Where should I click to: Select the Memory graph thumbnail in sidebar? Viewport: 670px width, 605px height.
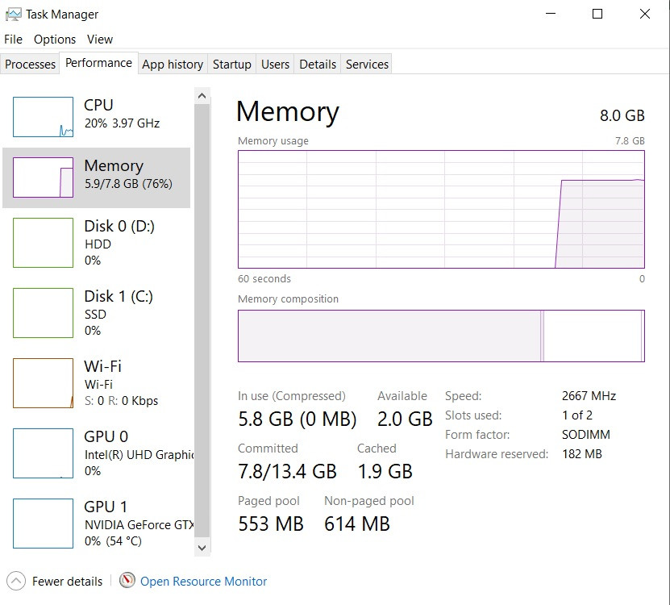tap(43, 177)
